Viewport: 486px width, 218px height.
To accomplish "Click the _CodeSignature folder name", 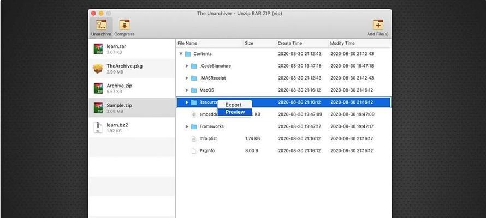I will click(215, 66).
